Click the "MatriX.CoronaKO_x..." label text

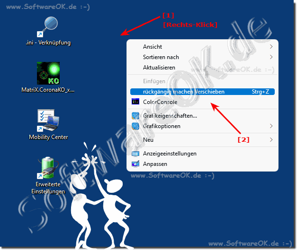(48, 90)
